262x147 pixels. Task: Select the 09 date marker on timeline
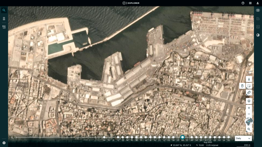(x=104, y=137)
